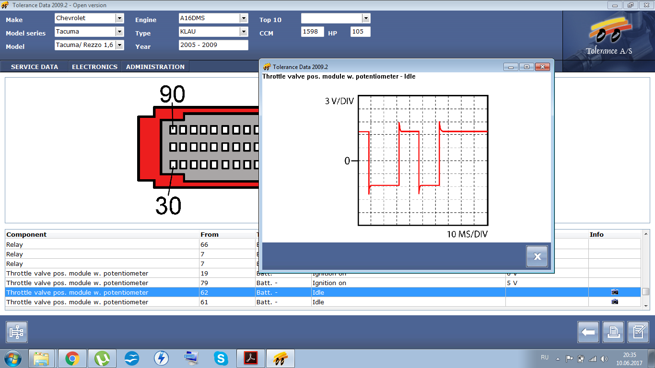
Task: Open uTorrent from the taskbar
Action: click(102, 358)
